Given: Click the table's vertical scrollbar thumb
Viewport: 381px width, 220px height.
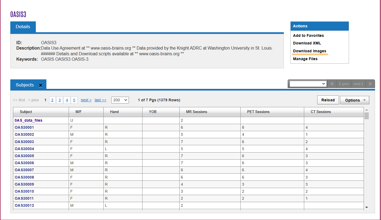Looking at the screenshot, I should 367,116.
